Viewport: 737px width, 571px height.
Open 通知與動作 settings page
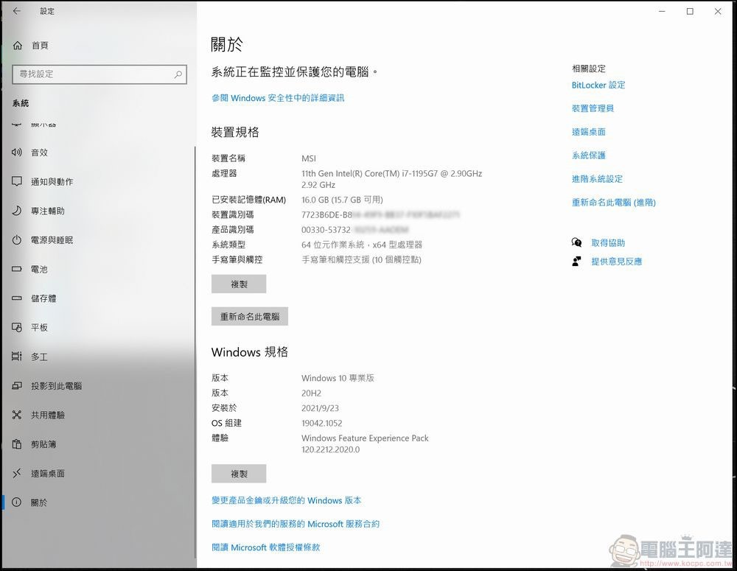98,181
